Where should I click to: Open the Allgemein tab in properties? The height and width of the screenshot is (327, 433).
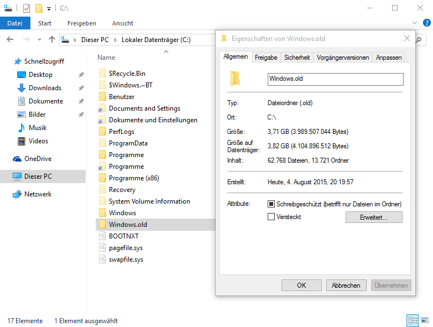[x=236, y=56]
